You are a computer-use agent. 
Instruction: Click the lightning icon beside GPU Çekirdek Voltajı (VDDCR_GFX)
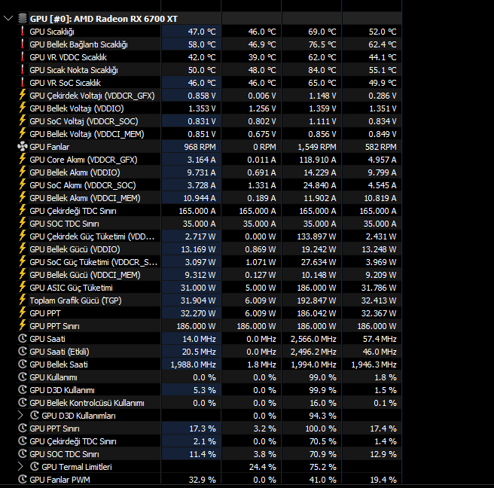(23, 96)
